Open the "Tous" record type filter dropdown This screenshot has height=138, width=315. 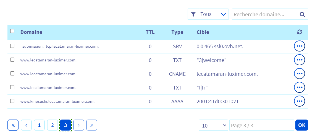(214, 14)
